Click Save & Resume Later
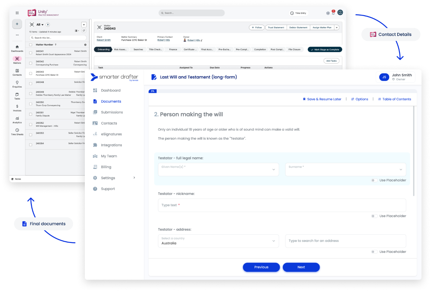This screenshot has width=431, height=292. point(322,99)
